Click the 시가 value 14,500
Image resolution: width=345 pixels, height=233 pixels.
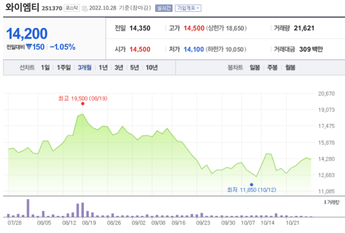pos(140,49)
